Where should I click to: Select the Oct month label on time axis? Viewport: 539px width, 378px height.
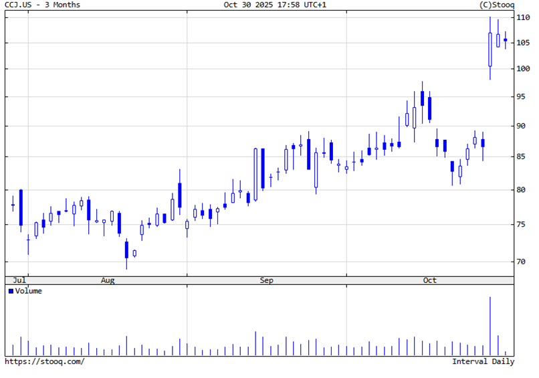point(430,280)
